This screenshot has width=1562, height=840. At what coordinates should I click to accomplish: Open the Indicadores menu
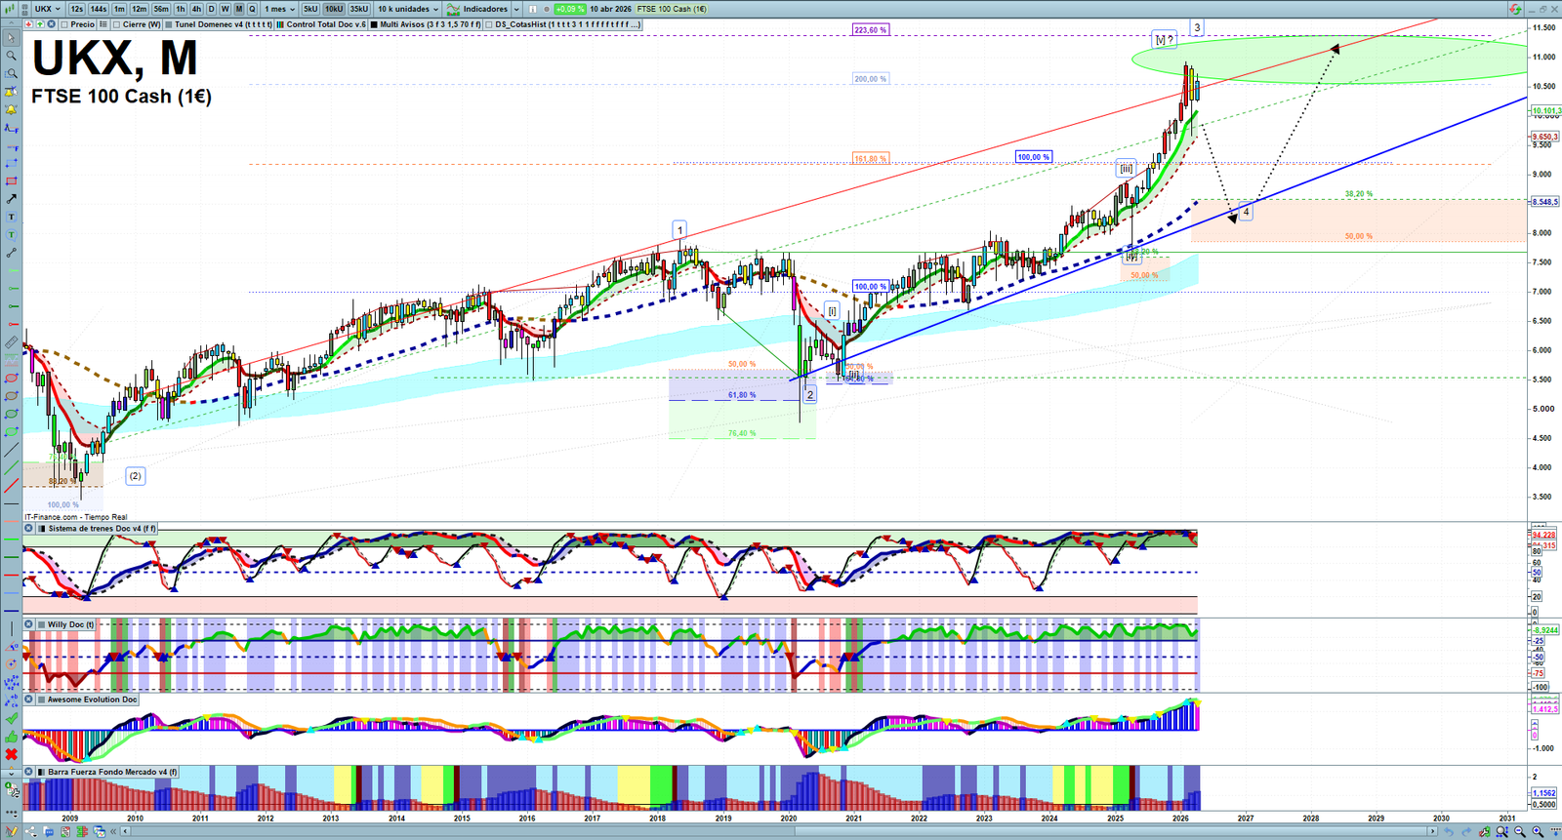point(477,9)
